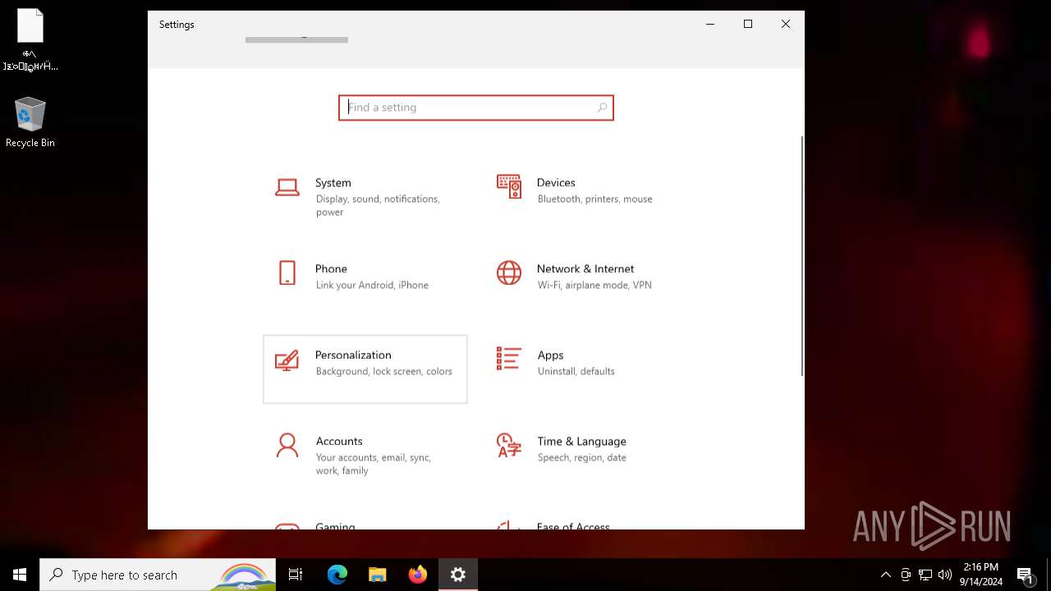Select the blank file desktop icon
The width and height of the screenshot is (1051, 591).
[30, 40]
